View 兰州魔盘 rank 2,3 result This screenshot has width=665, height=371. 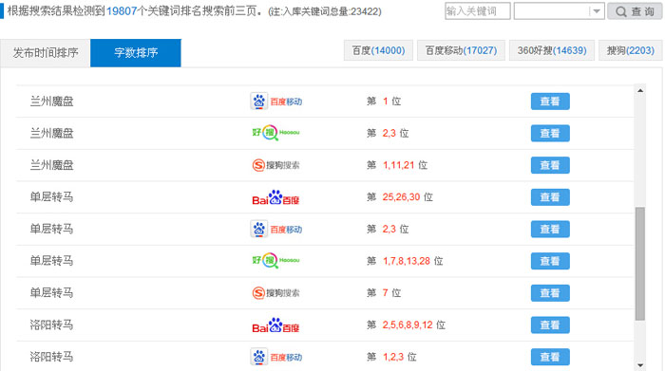550,134
